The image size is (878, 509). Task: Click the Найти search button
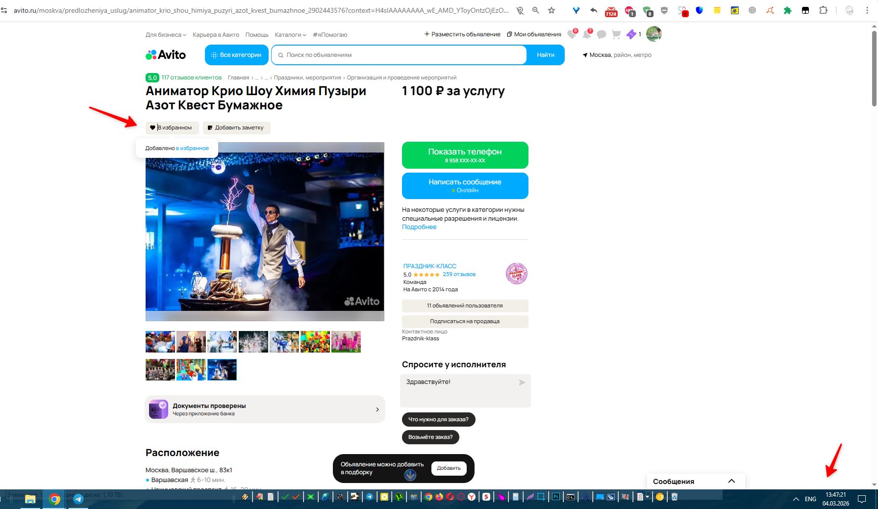coord(546,55)
